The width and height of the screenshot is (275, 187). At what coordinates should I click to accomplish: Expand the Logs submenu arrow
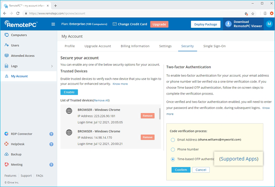52,66
